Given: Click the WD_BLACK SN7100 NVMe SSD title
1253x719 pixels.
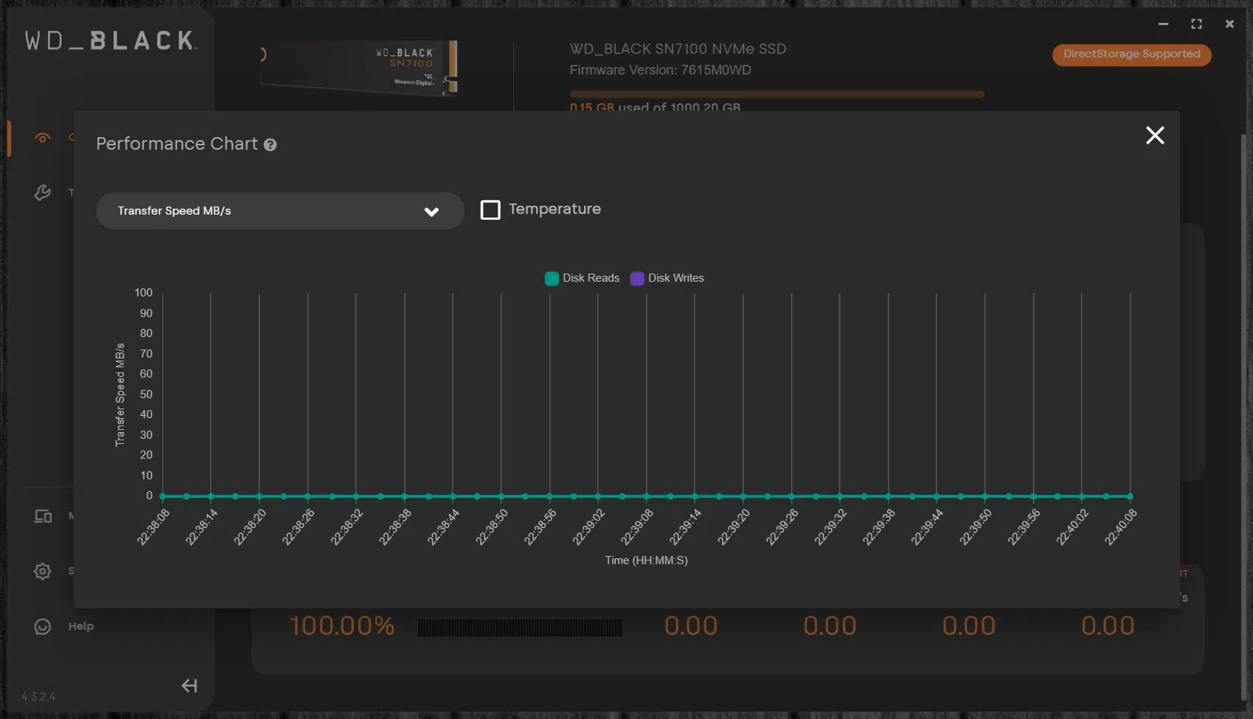Looking at the screenshot, I should pyautogui.click(x=678, y=49).
